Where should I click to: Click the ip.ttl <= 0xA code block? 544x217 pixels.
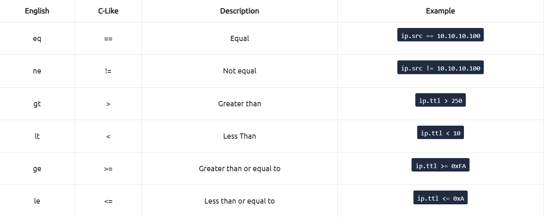[x=440, y=198]
